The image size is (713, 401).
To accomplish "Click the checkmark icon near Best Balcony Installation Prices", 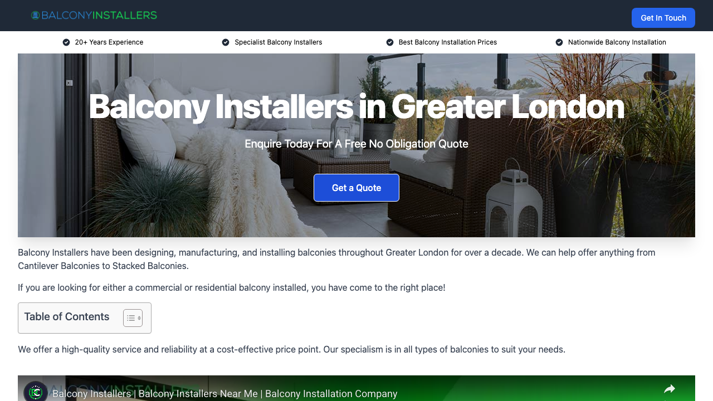I will click(389, 42).
